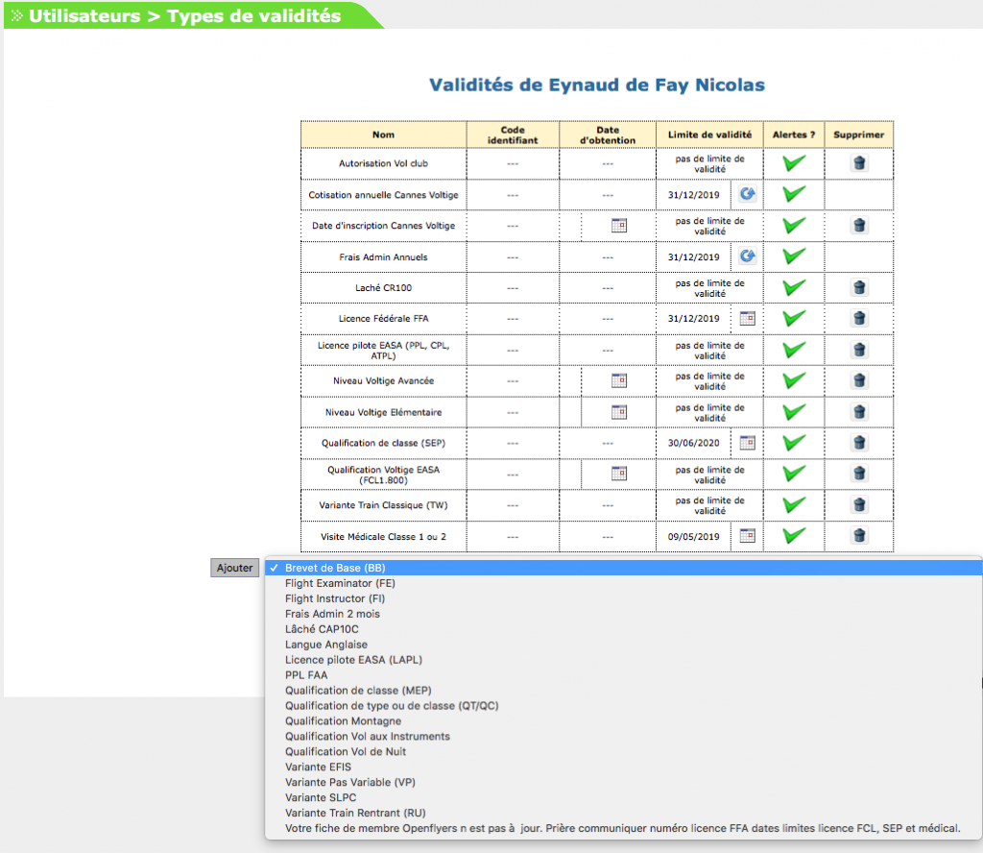The width and height of the screenshot is (983, 853).
Task: Click the 09/05/2019 validity limit
Action: coord(693,537)
